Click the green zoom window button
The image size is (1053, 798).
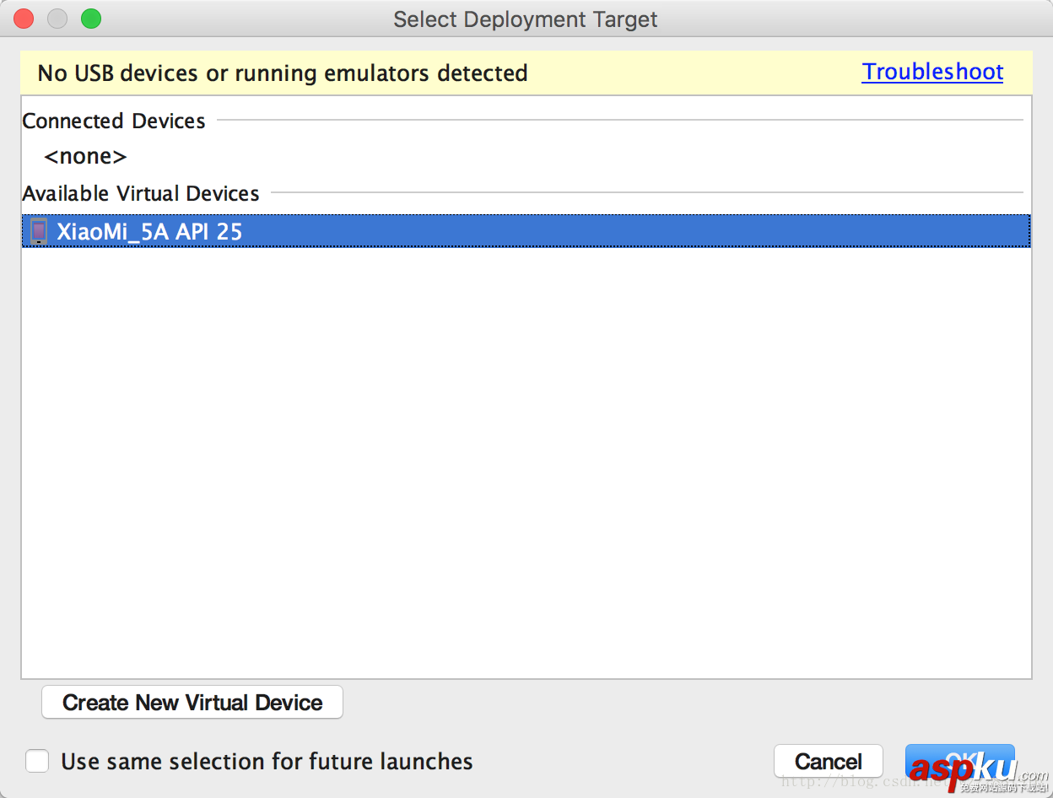[91, 19]
